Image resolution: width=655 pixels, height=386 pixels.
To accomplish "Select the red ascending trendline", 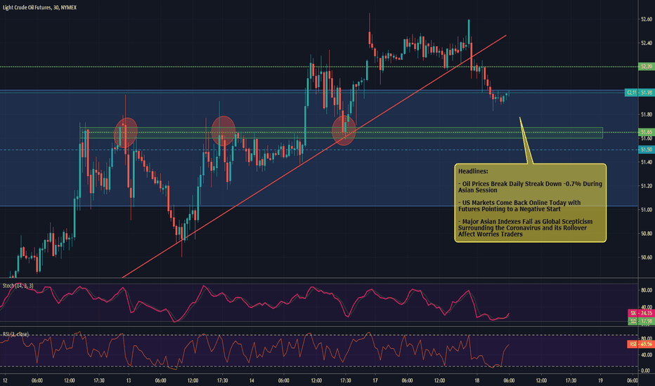I will [x=314, y=157].
